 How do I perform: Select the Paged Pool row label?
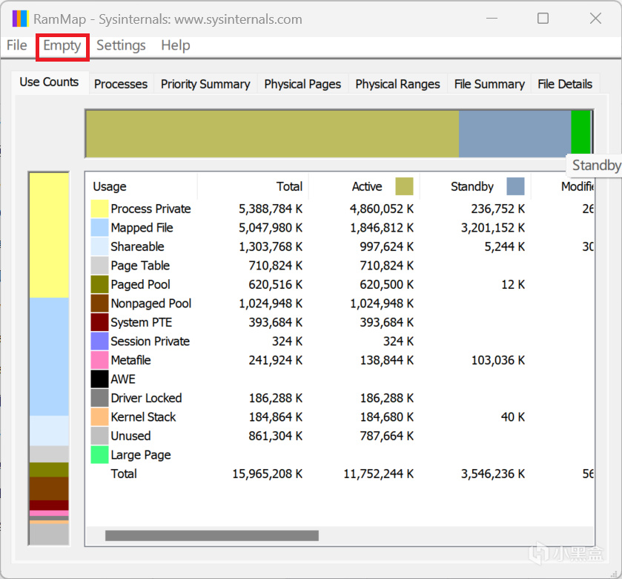[140, 285]
